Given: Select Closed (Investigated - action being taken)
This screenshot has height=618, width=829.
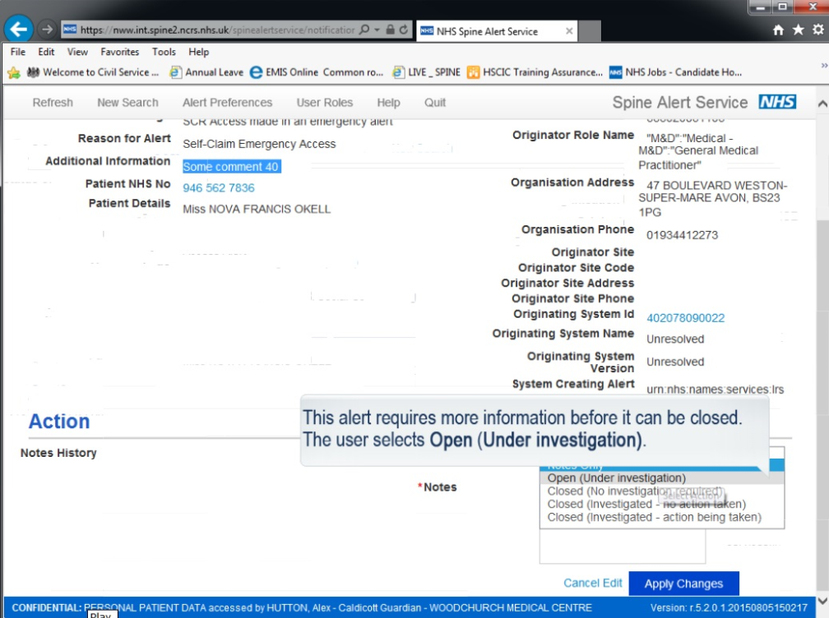Looking at the screenshot, I should [661, 517].
